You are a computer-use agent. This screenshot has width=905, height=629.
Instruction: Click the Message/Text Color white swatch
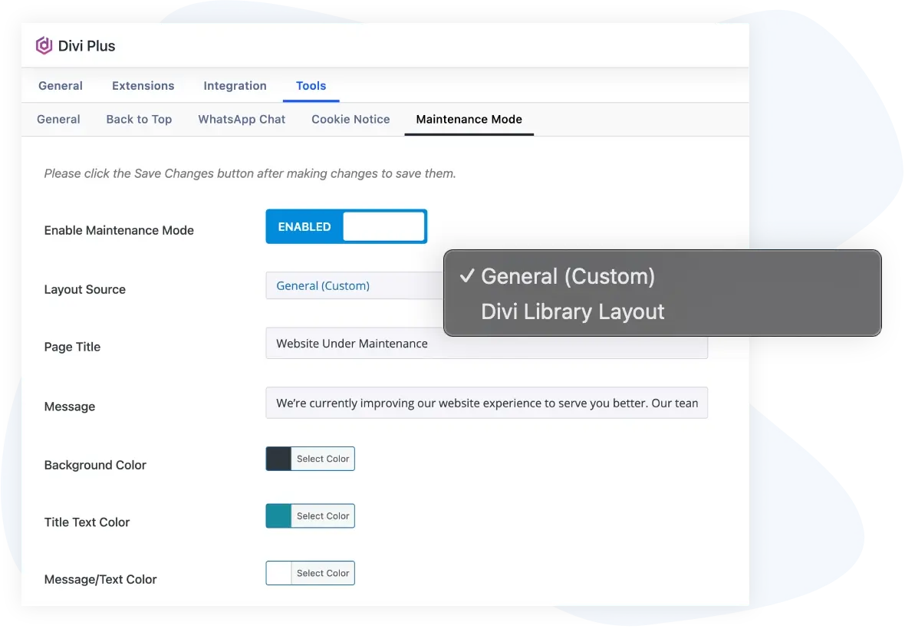278,573
